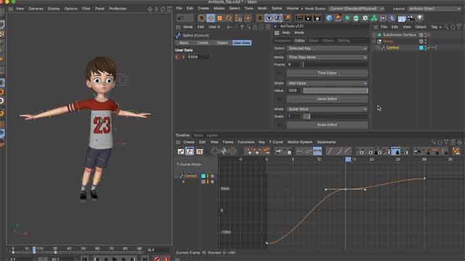465x261 pixels.
Task: Click highlighted blue icon in timeline toolbar right
Action: pyautogui.click(x=396, y=151)
